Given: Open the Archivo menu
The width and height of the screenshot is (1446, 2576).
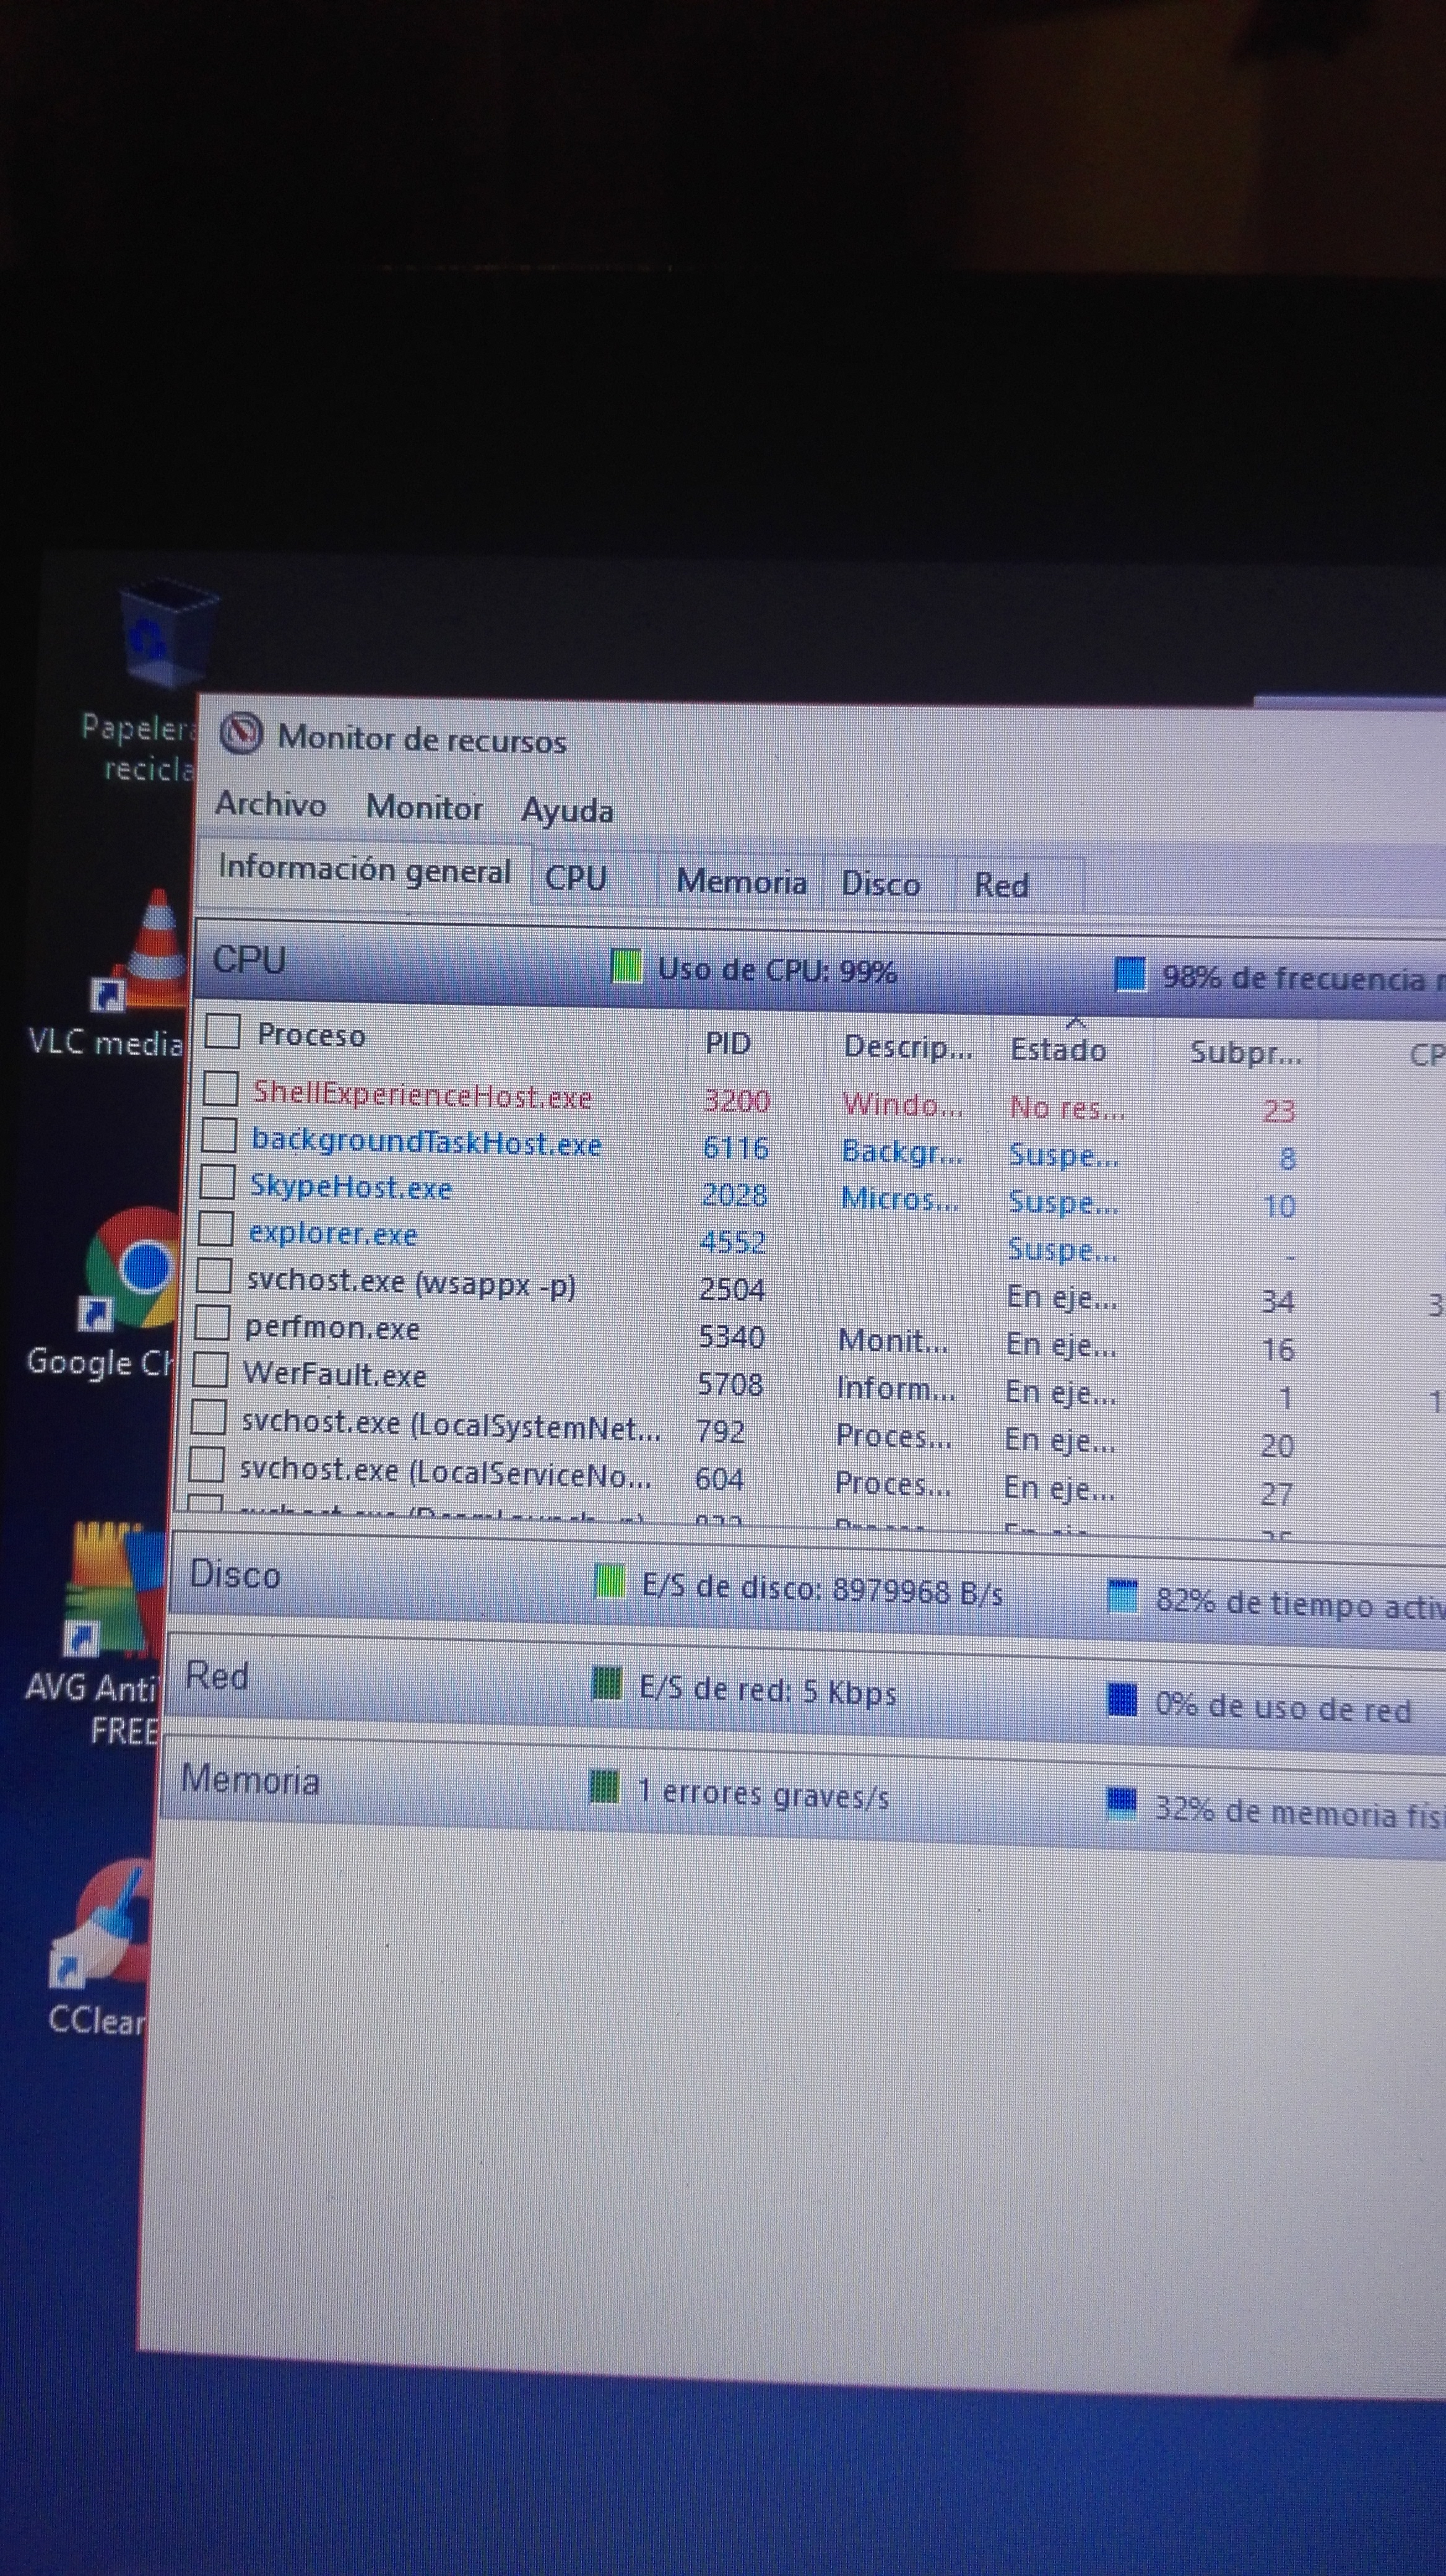Looking at the screenshot, I should click(271, 804).
